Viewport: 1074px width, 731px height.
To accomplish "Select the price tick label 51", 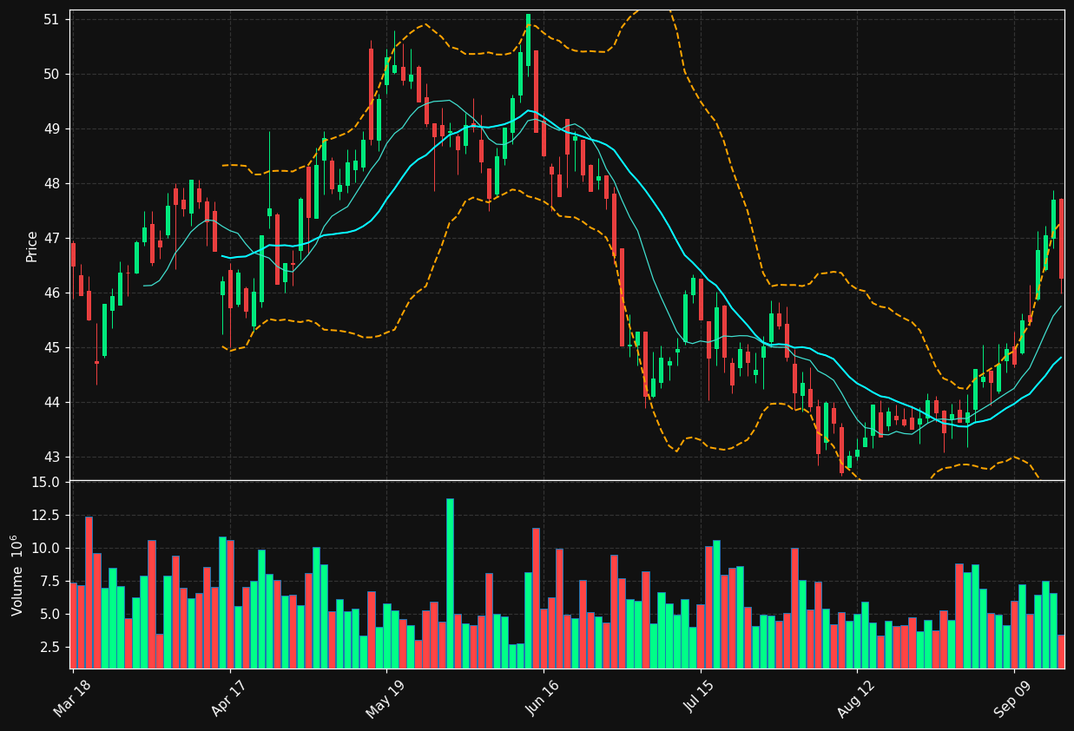I will pyautogui.click(x=51, y=19).
